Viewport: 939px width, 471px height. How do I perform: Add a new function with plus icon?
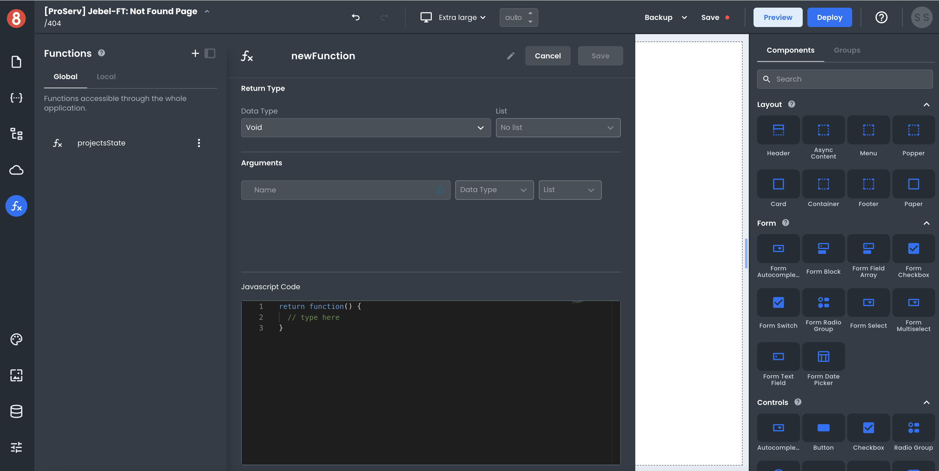click(x=195, y=53)
